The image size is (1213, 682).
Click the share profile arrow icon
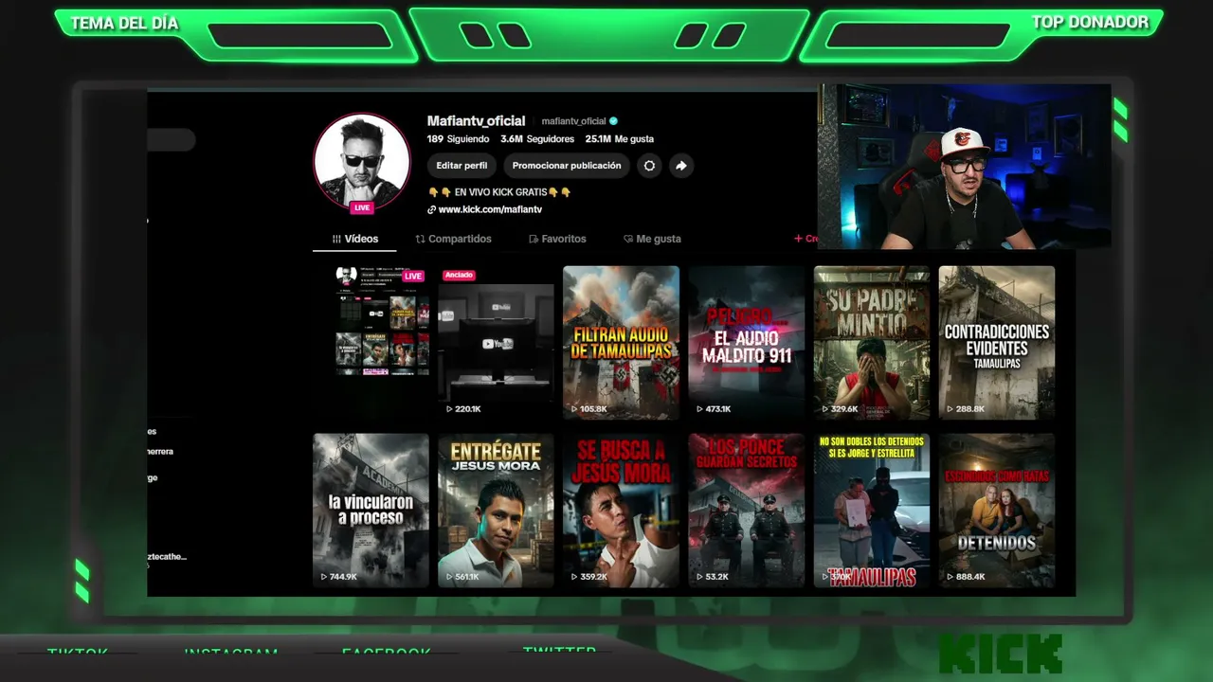click(681, 166)
